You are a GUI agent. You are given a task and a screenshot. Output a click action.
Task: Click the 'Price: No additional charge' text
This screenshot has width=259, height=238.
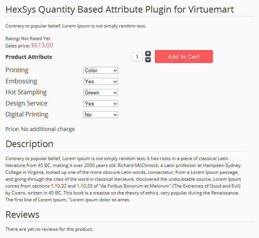[40, 129]
